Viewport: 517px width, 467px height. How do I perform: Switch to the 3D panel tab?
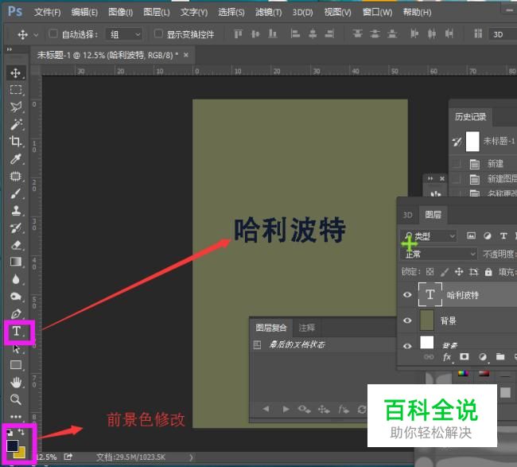[x=407, y=215]
